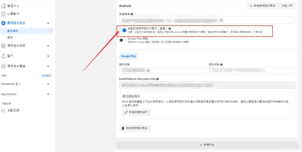Viewport: 302px width, 152px height.
Task: Click info icon beside 金鑰雜湊
Action: coord(132,14)
